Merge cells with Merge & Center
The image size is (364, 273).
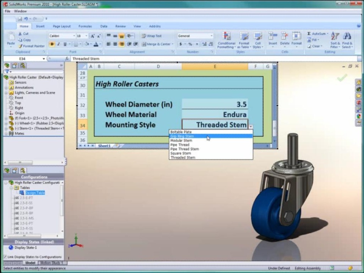pos(157,44)
